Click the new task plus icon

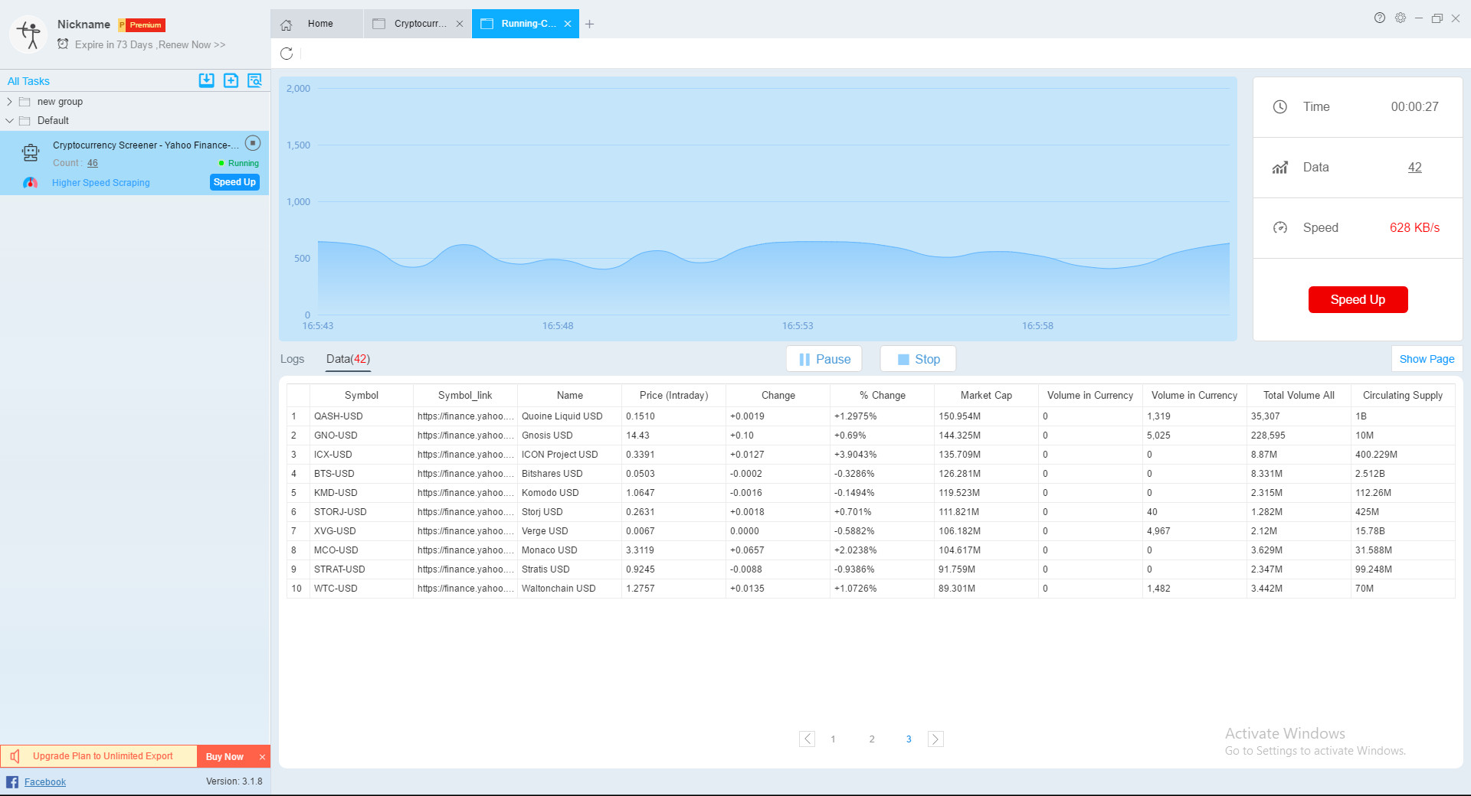[x=231, y=80]
